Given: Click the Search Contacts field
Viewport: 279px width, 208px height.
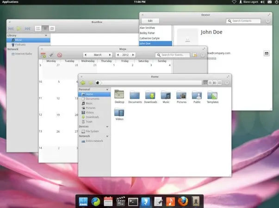Looking at the screenshot, I should [243, 21].
